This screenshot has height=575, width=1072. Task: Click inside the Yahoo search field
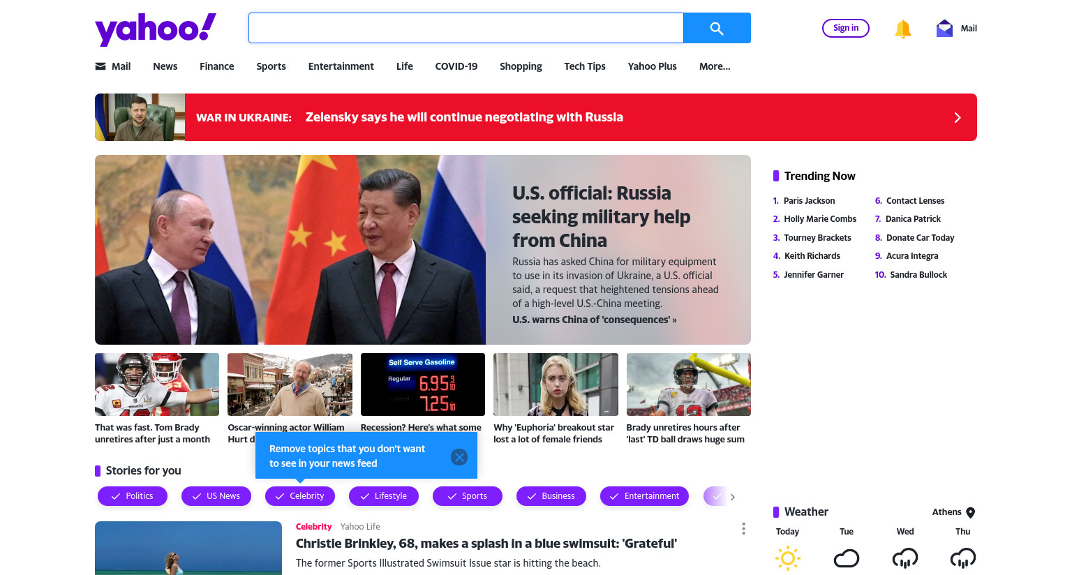(466, 28)
